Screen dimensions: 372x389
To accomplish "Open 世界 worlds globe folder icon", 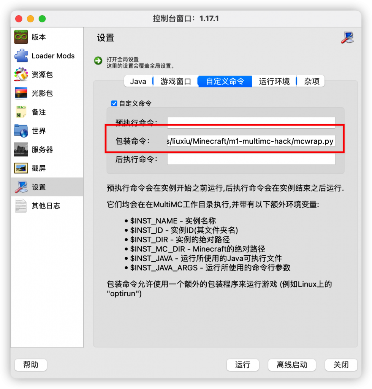I will pos(21,131).
